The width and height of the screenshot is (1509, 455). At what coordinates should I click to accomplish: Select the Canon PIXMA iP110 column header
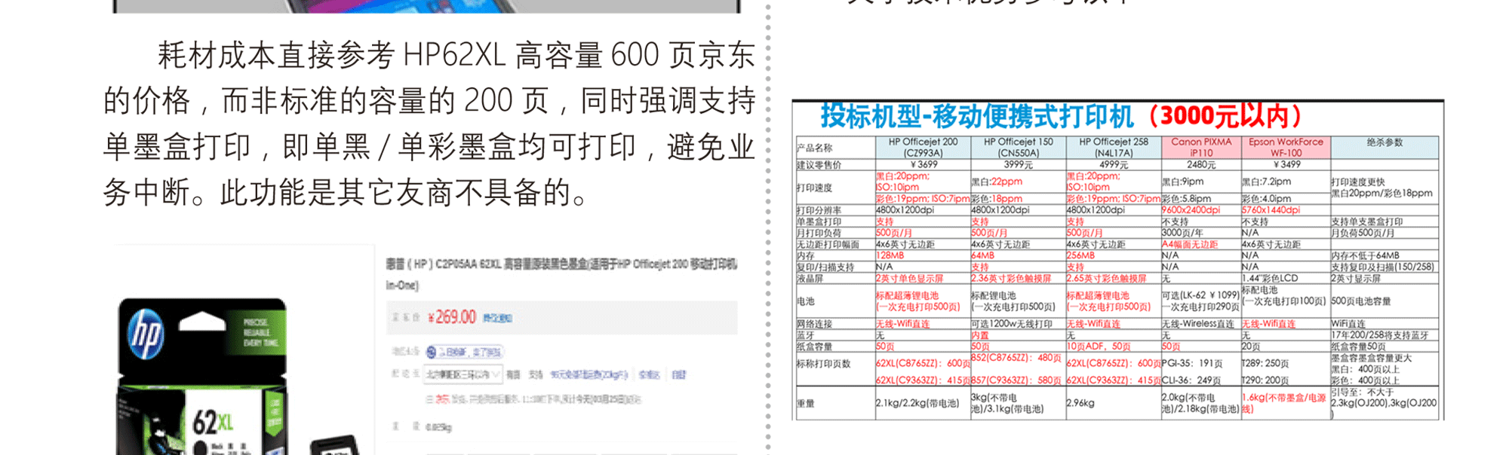[x=1201, y=147]
